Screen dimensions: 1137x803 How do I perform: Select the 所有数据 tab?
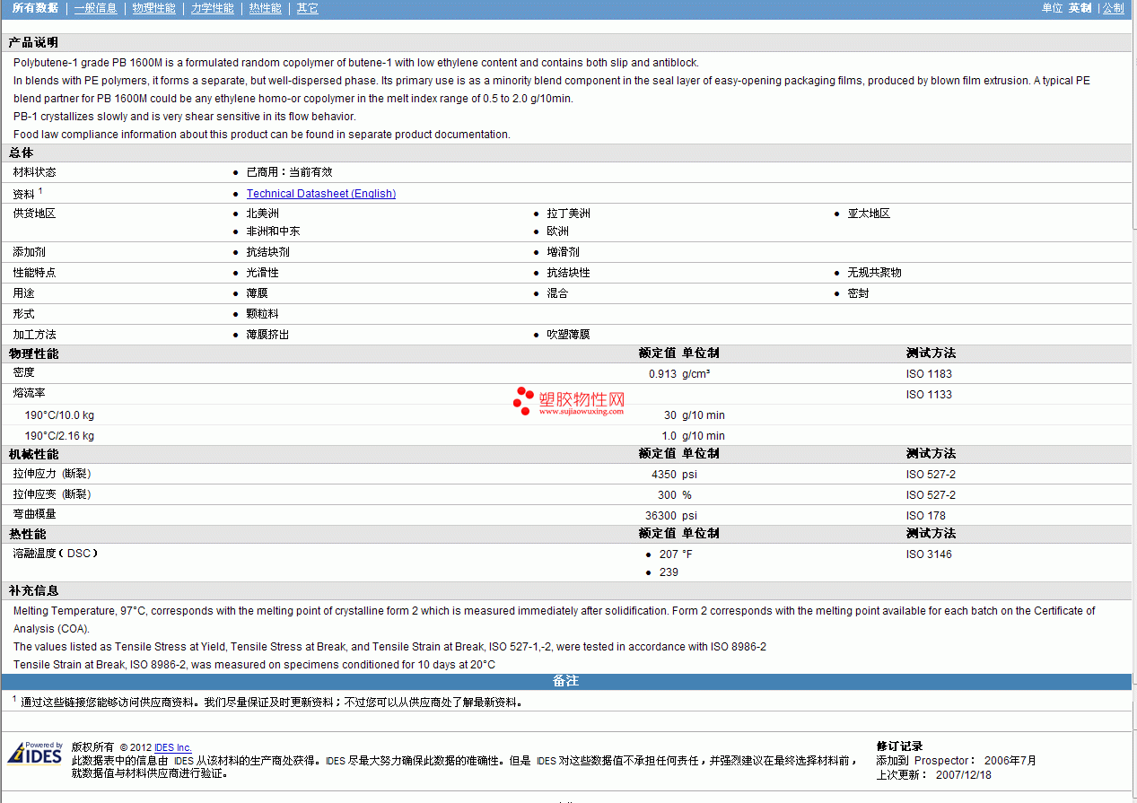click(35, 8)
